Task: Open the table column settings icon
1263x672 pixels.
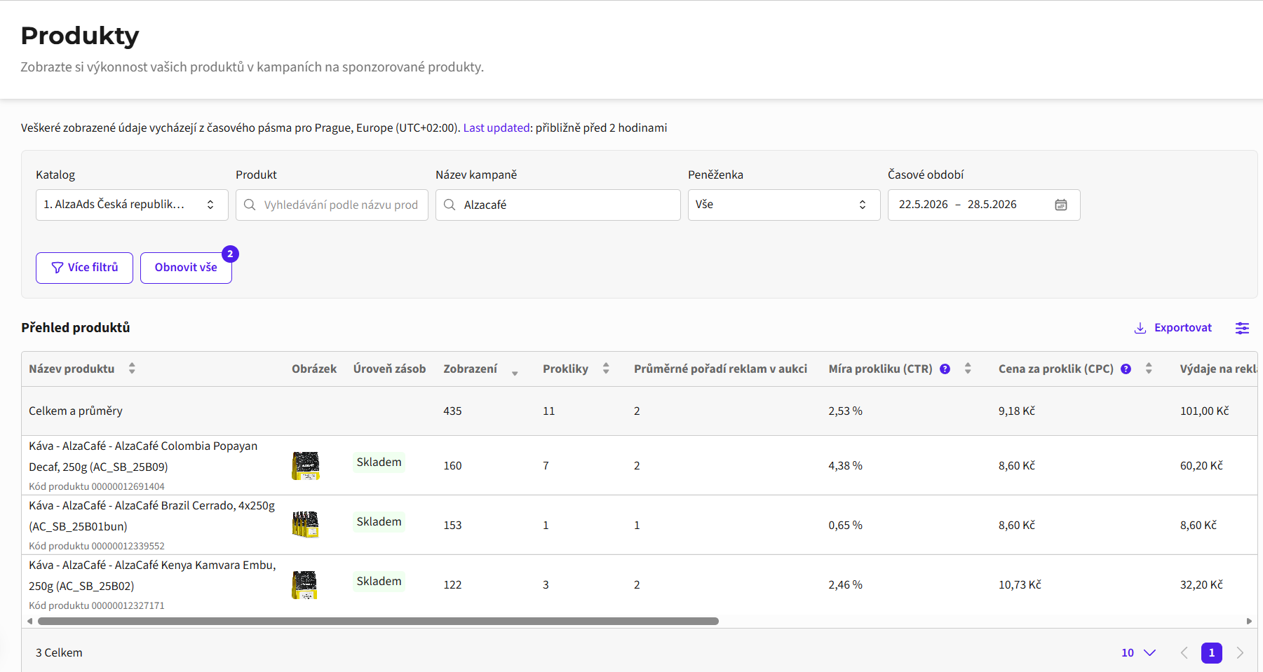Action: pos(1242,328)
